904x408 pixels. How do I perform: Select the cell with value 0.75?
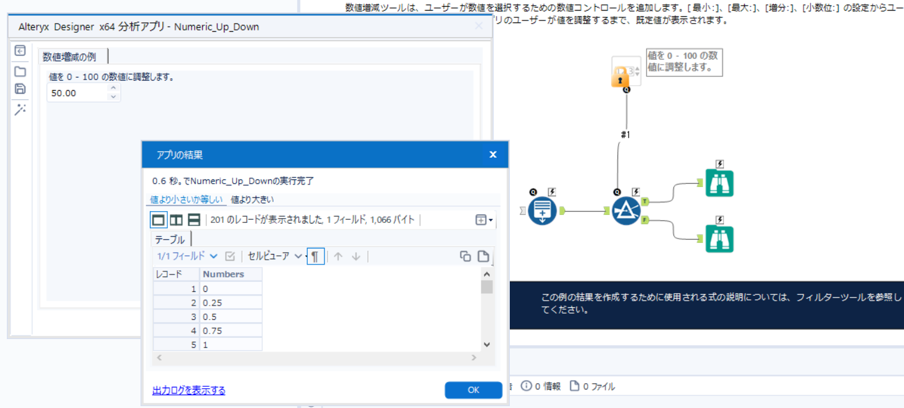231,331
